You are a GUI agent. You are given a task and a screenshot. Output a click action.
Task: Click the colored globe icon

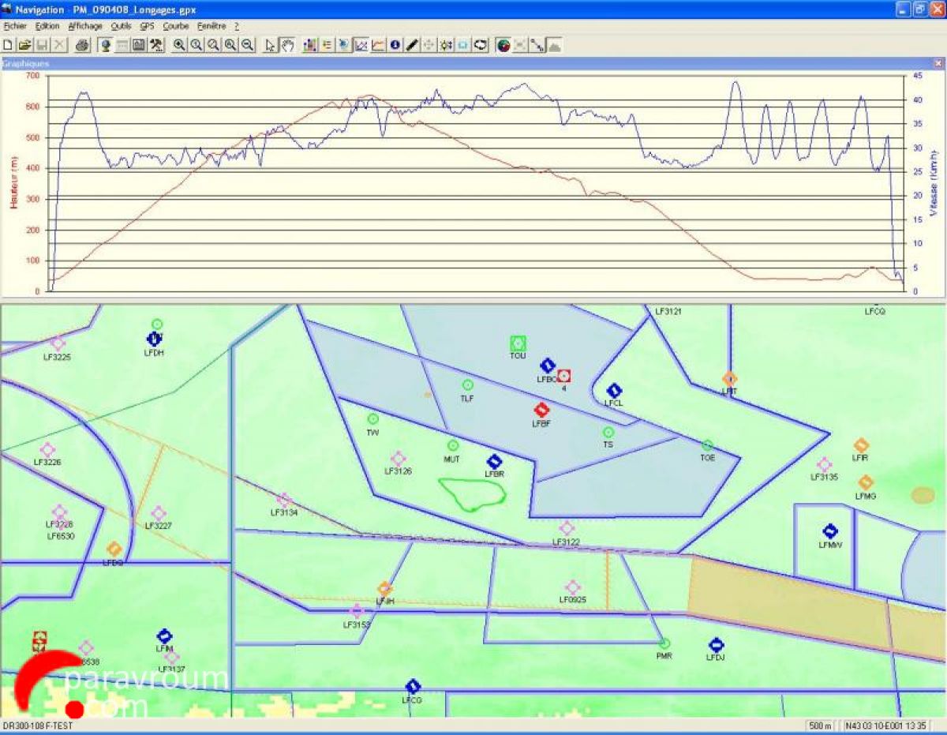click(x=503, y=45)
